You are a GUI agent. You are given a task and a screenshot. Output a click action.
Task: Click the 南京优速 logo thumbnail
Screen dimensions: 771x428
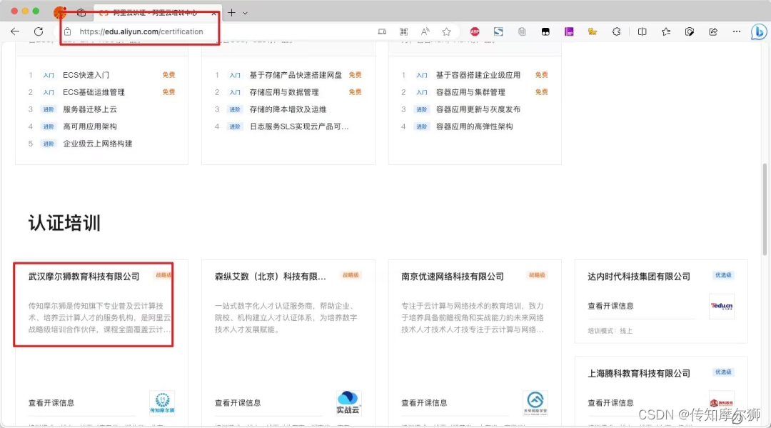pos(535,403)
